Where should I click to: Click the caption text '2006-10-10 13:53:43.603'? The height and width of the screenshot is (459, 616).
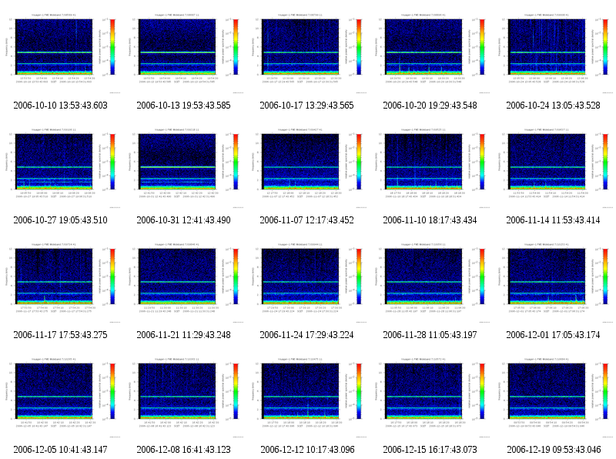pyautogui.click(x=61, y=106)
